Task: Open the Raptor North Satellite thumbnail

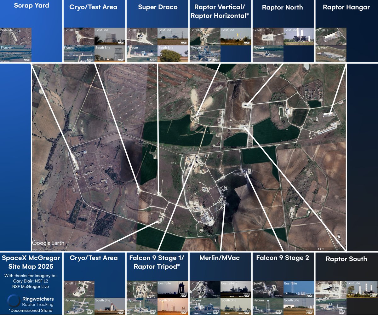Action: tap(268, 37)
